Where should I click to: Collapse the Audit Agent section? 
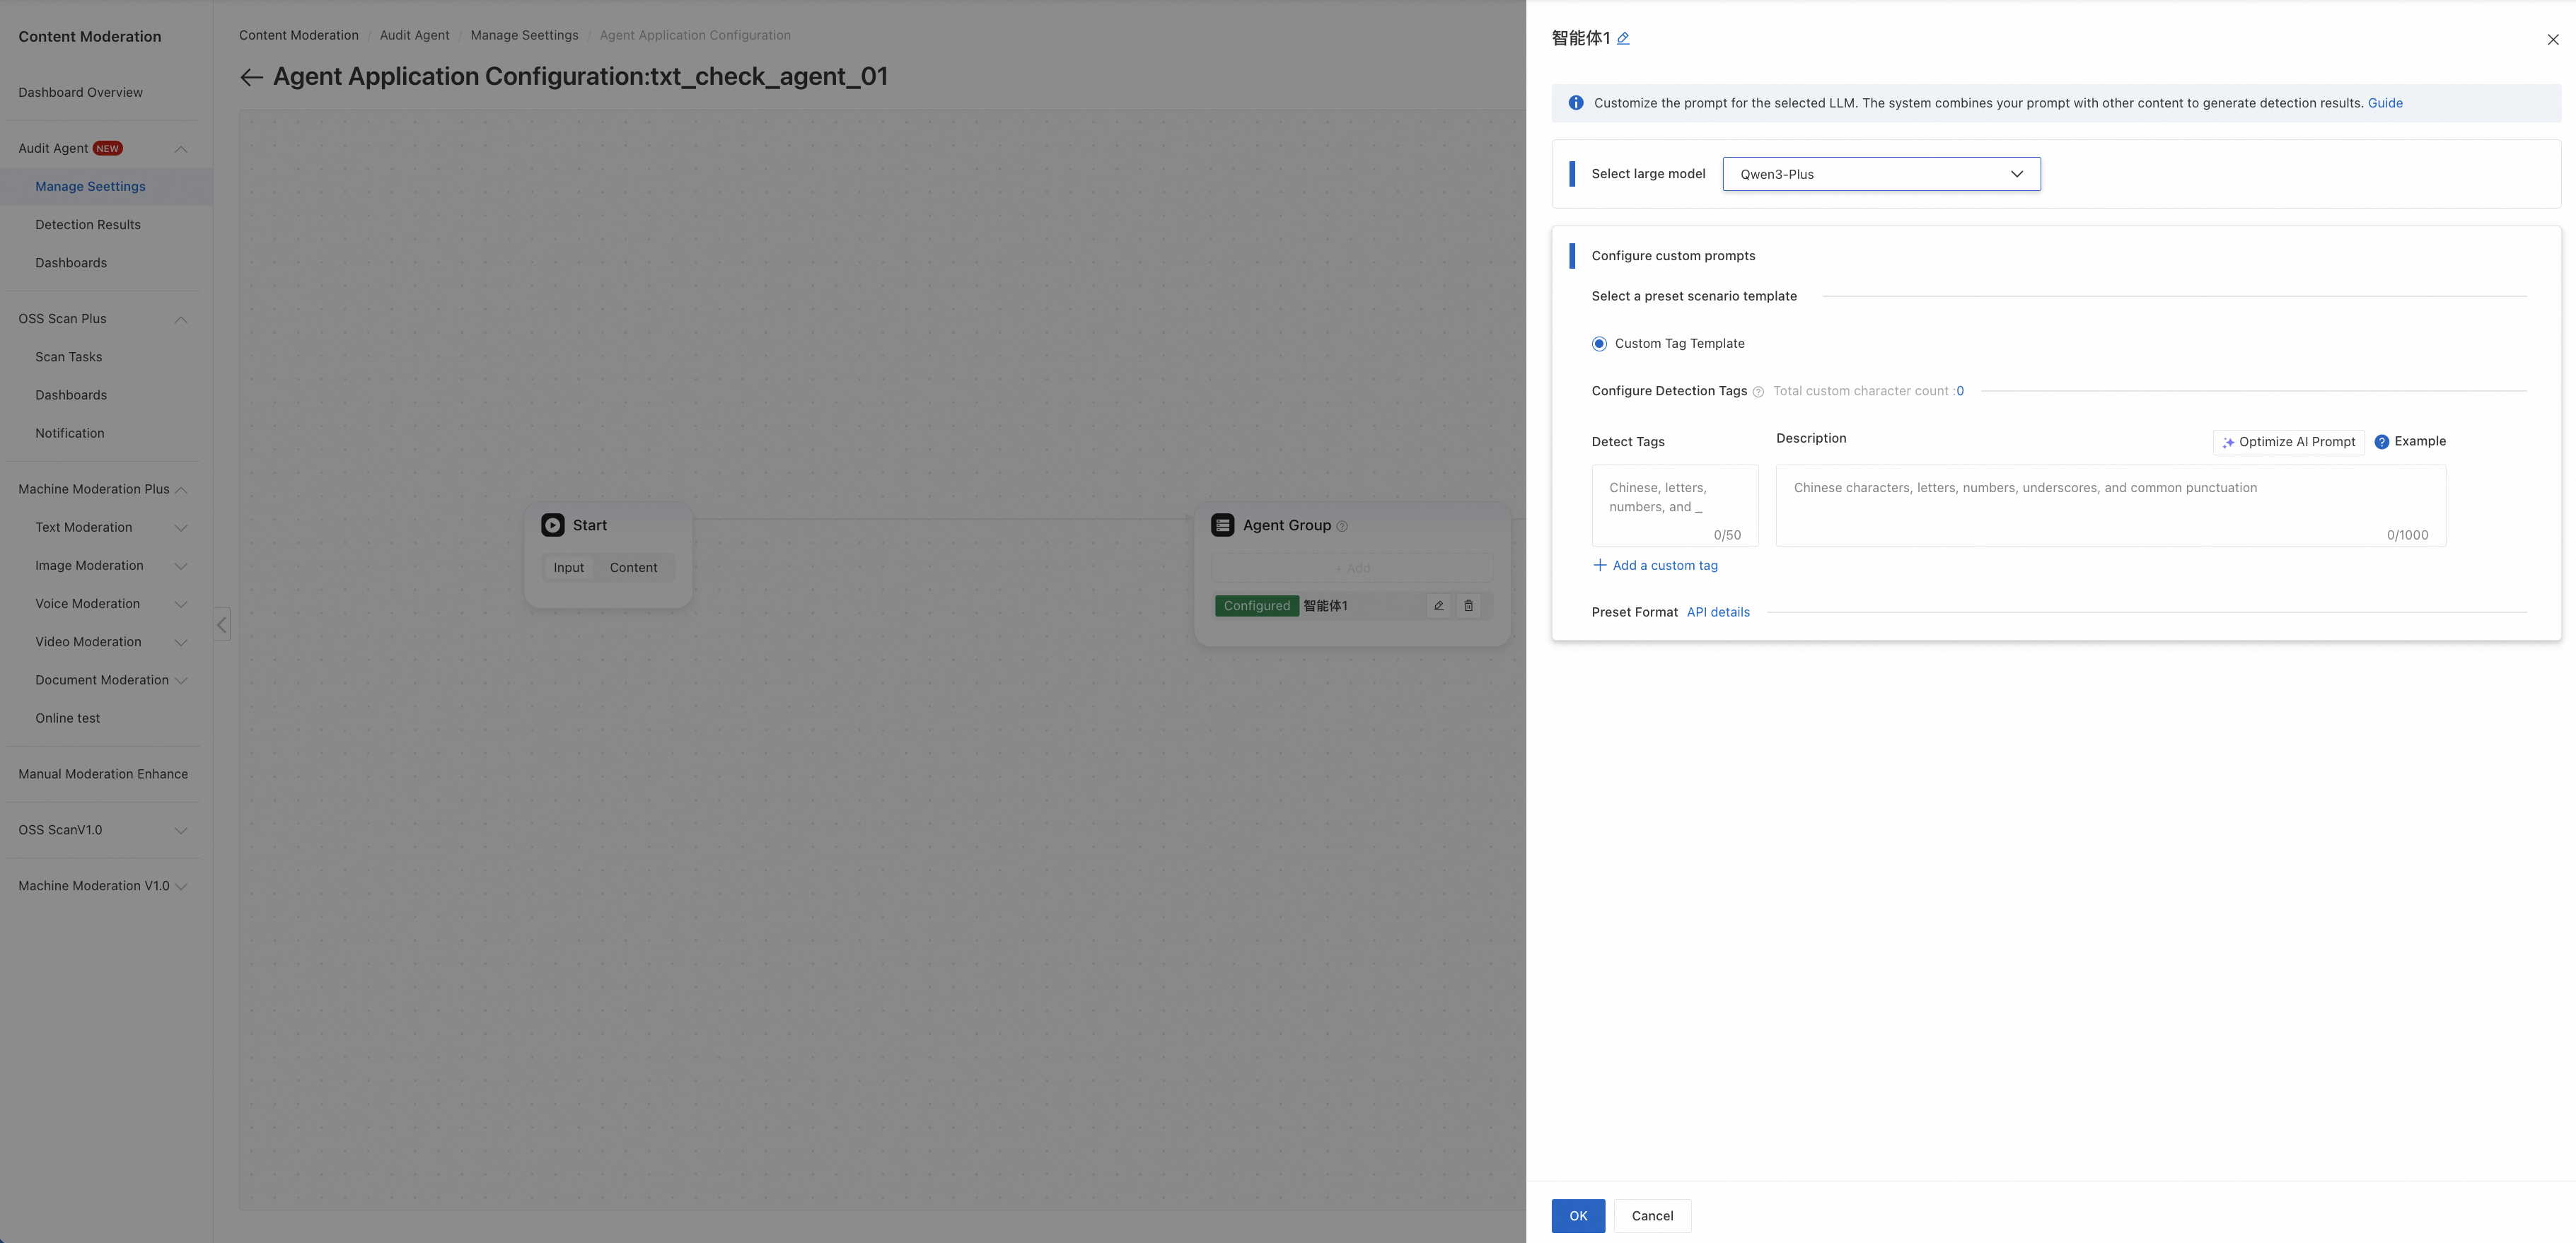181,149
